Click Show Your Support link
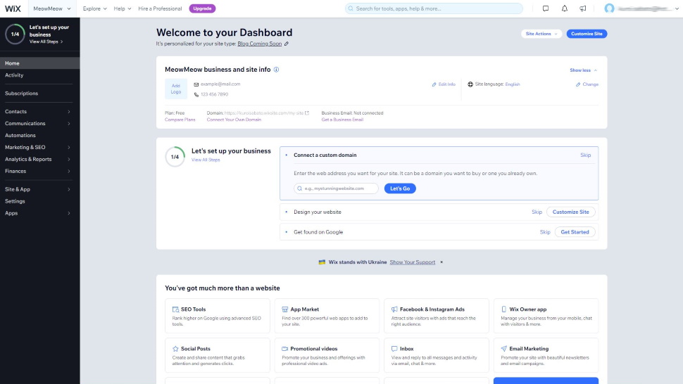 [x=413, y=262]
